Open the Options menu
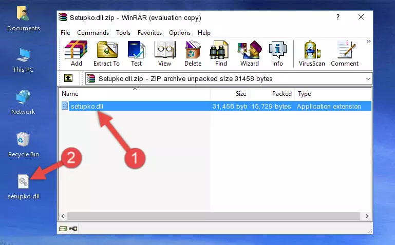This screenshot has width=395, height=245. tap(180, 33)
